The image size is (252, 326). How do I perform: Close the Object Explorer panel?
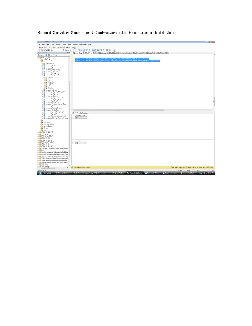coord(69,53)
